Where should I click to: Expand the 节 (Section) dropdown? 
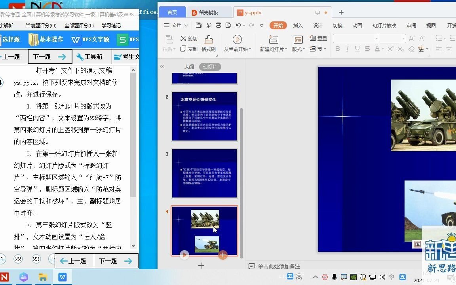coord(320,49)
